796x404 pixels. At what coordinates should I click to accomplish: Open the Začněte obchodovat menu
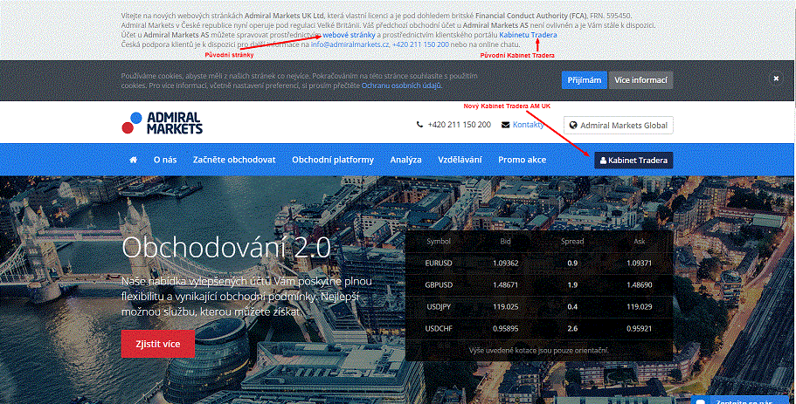tap(234, 160)
